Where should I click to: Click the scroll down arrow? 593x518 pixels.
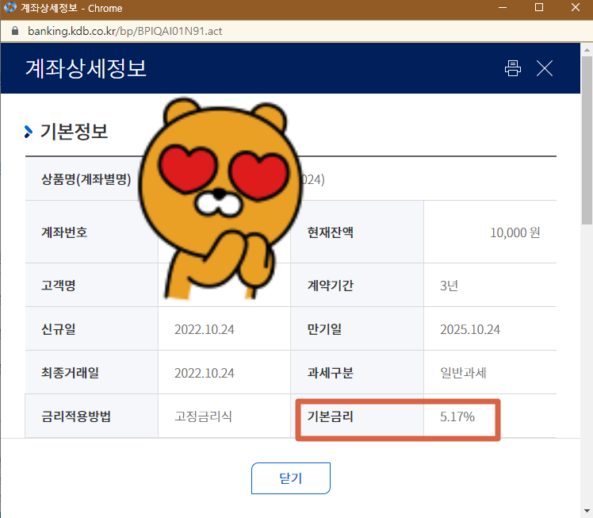tap(587, 511)
